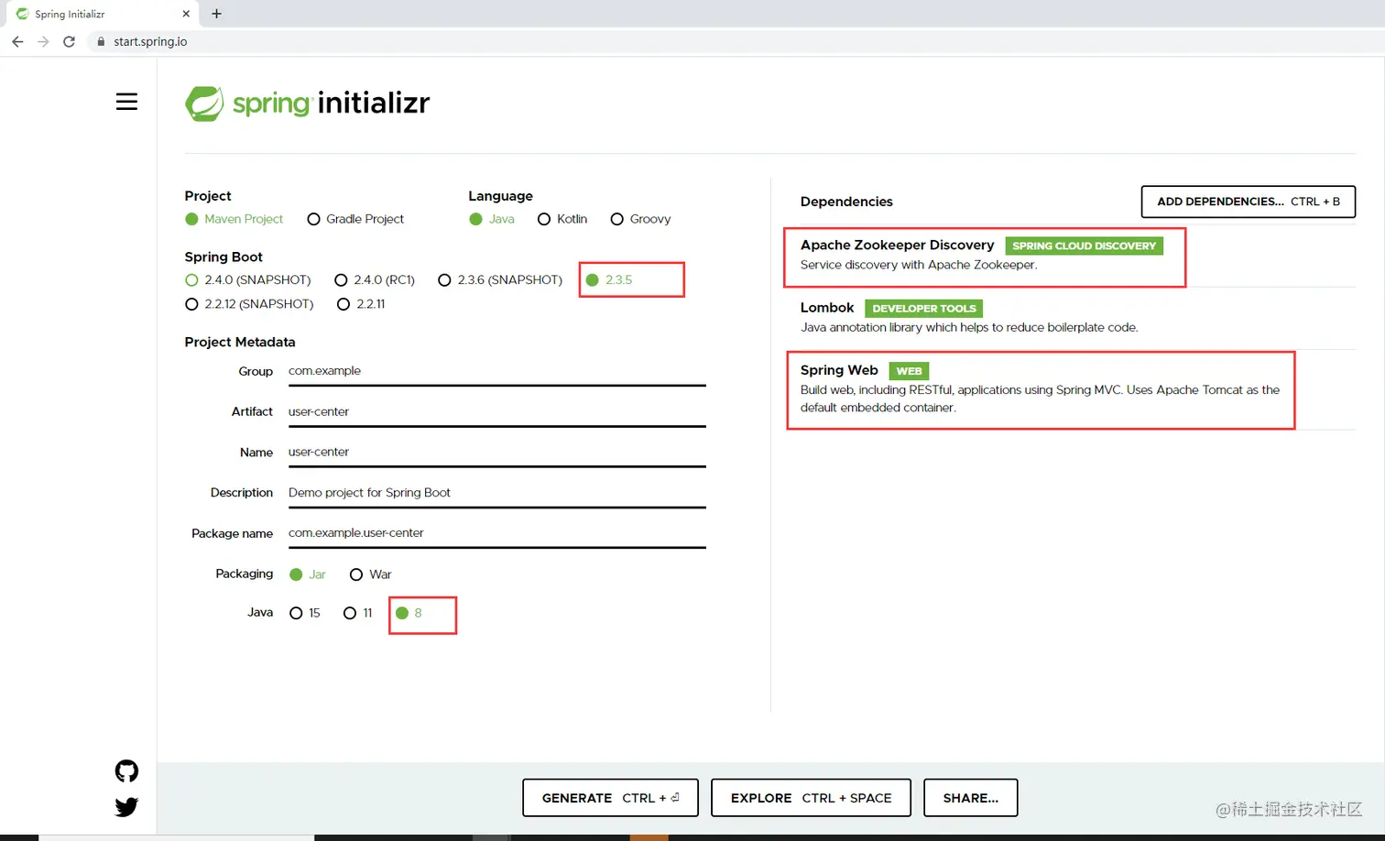Screen dimensions: 1385x841
Task: Select Spring Boot 2.4.0 (SNAPSHOT)
Action: click(x=247, y=280)
